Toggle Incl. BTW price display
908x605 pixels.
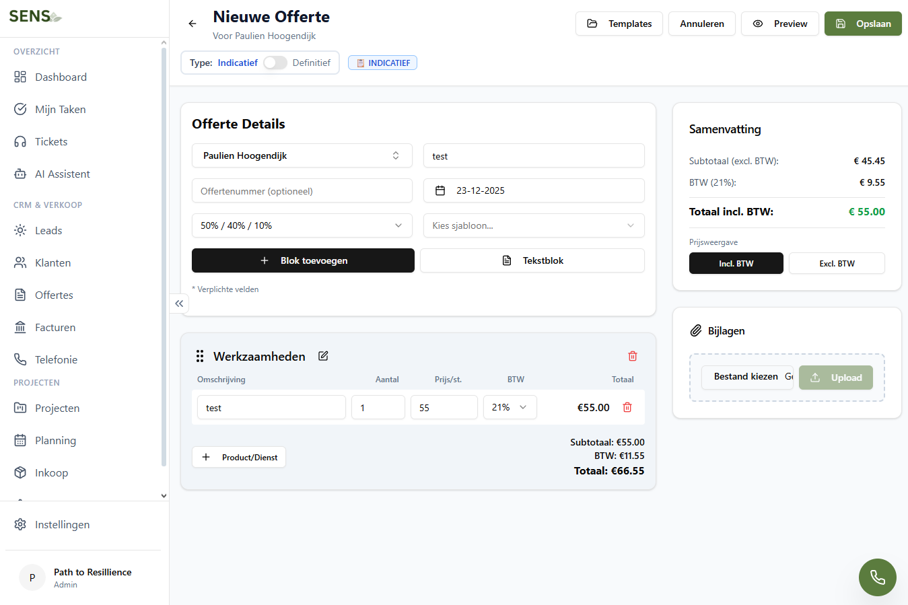click(736, 263)
